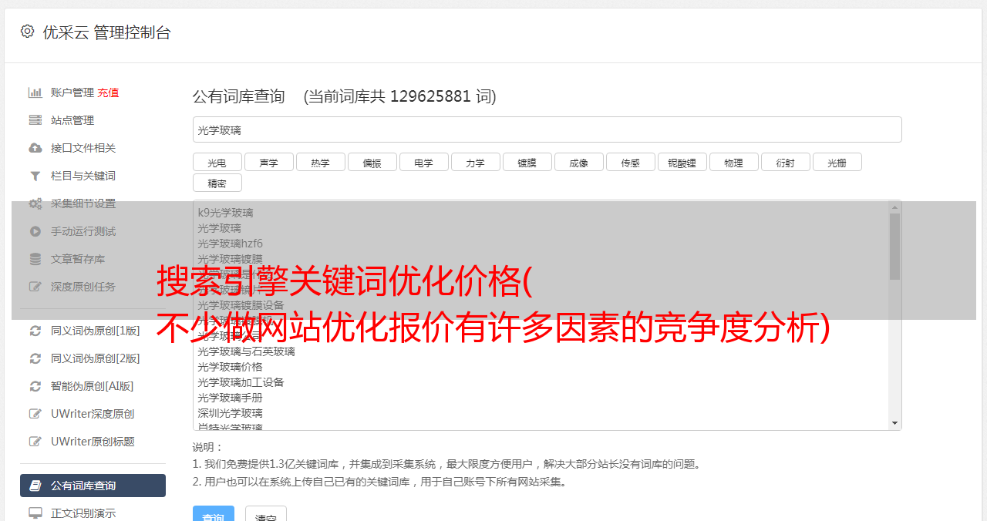This screenshot has width=987, height=521.
Task: Click the 栏目与关键词 filter icon
Action: (35, 176)
